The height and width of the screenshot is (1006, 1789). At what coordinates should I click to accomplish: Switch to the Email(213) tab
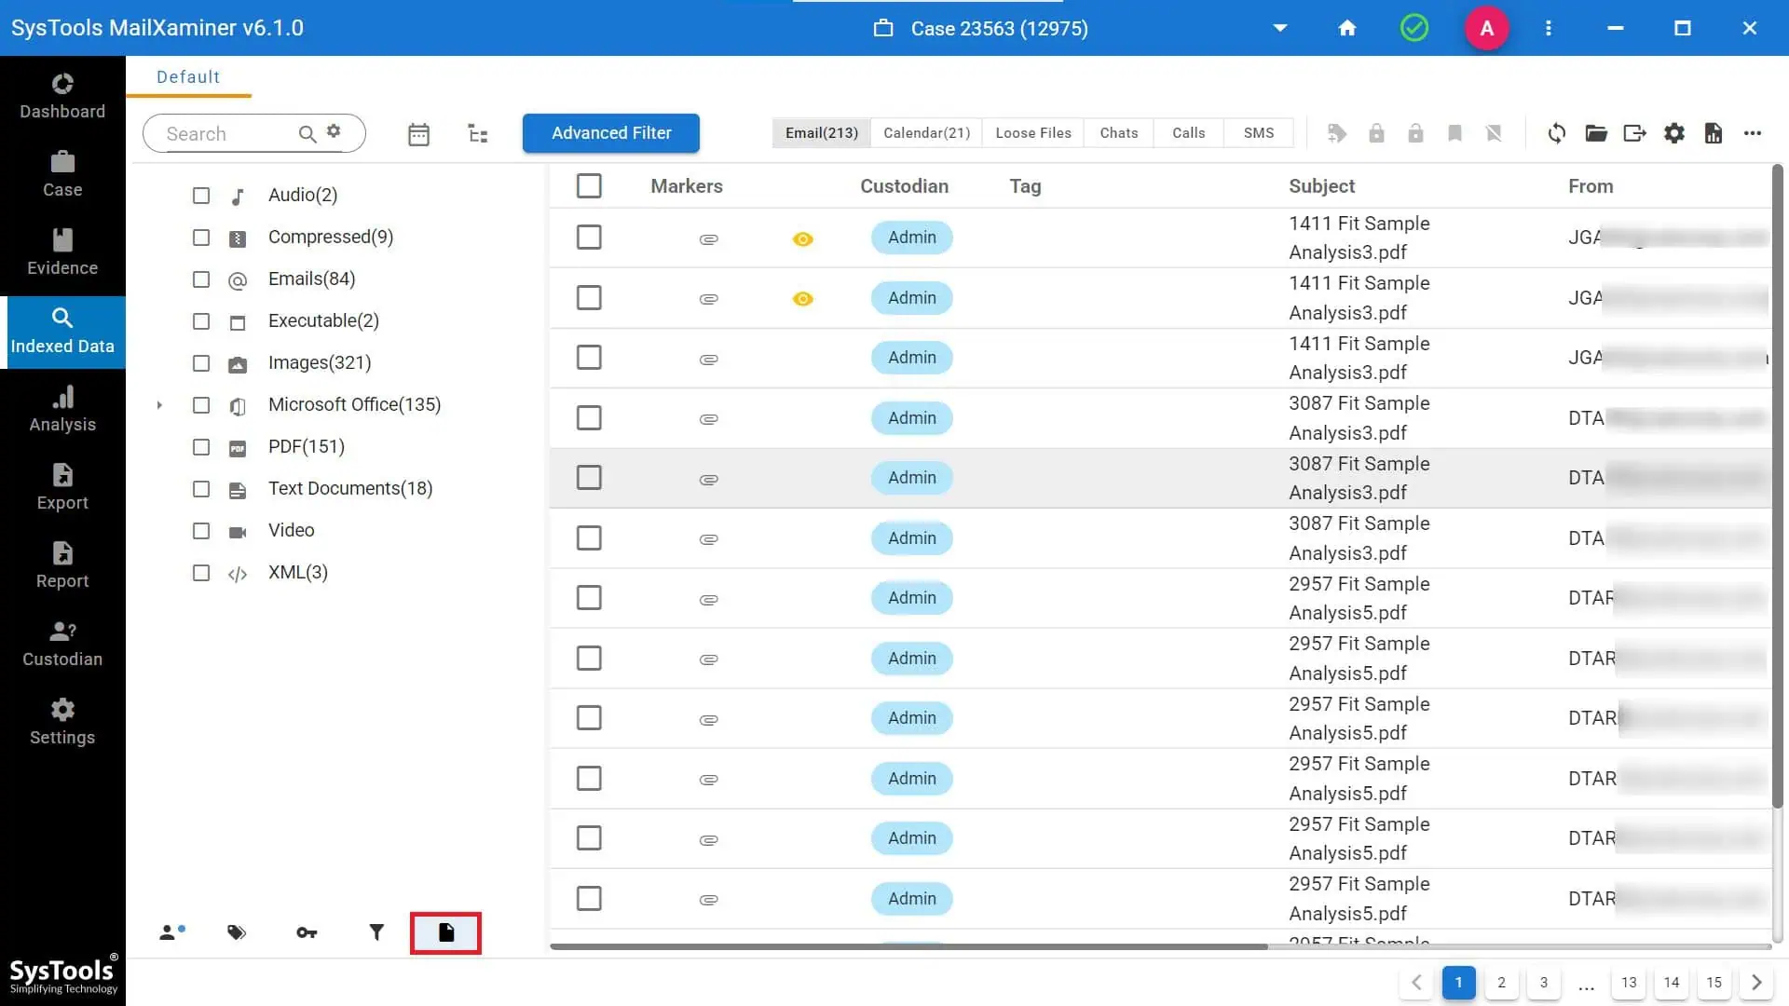(x=821, y=133)
